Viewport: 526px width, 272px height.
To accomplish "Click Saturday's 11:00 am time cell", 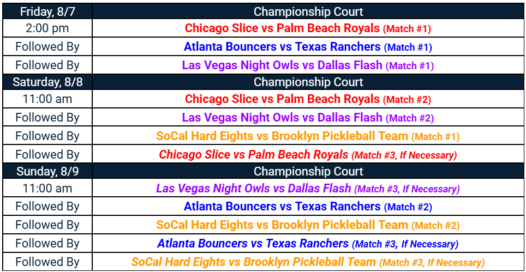I will [47, 99].
